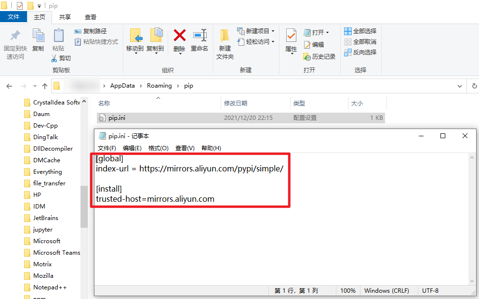Click the Copy to (复制到) icon

[156, 36]
